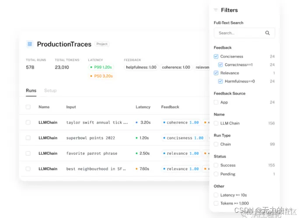Click the Full-Text Search input field
Image resolution: width=299 pixels, height=218 pixels.
pyautogui.click(x=244, y=33)
